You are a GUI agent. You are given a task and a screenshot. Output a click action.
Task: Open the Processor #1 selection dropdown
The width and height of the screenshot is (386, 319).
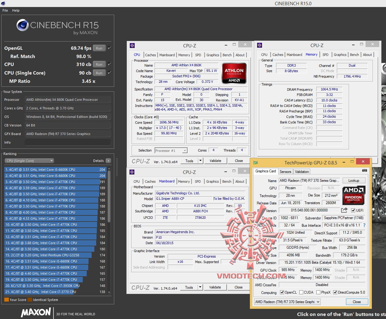[171, 150]
